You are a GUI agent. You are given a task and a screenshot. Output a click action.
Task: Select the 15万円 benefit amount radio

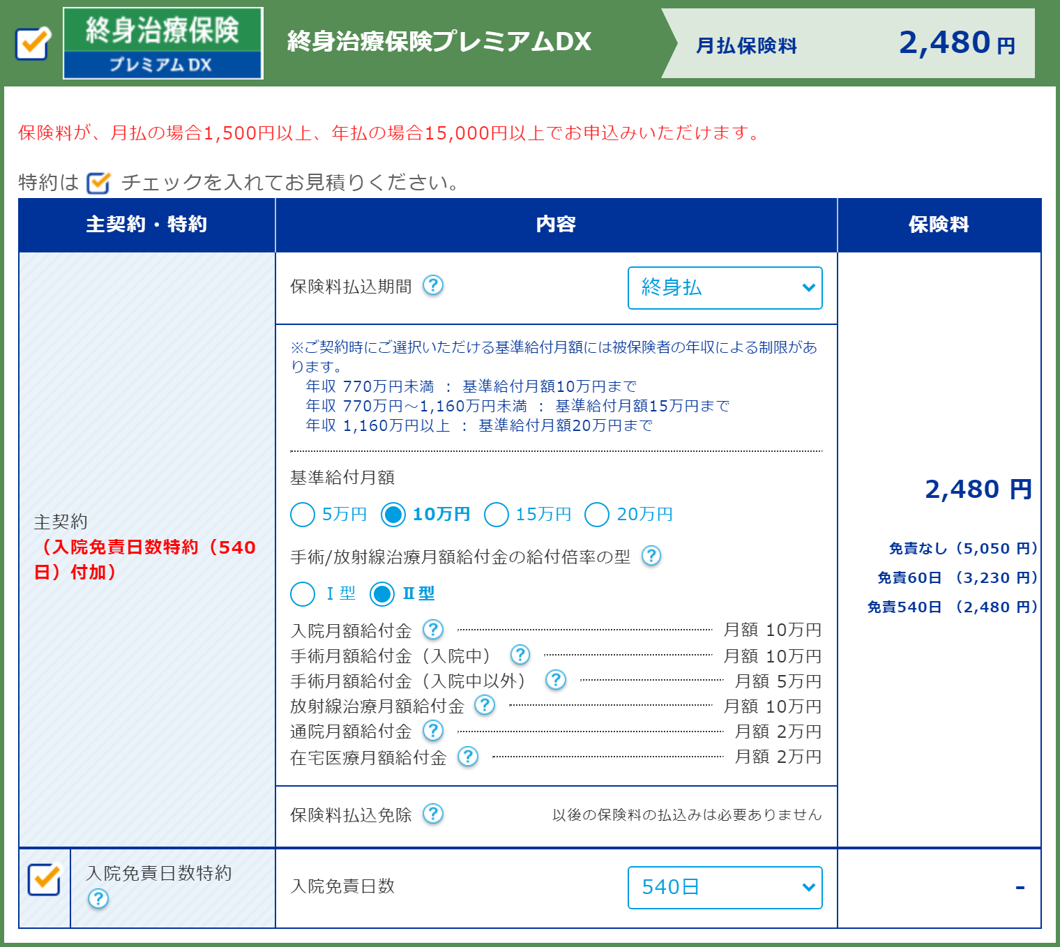point(496,515)
